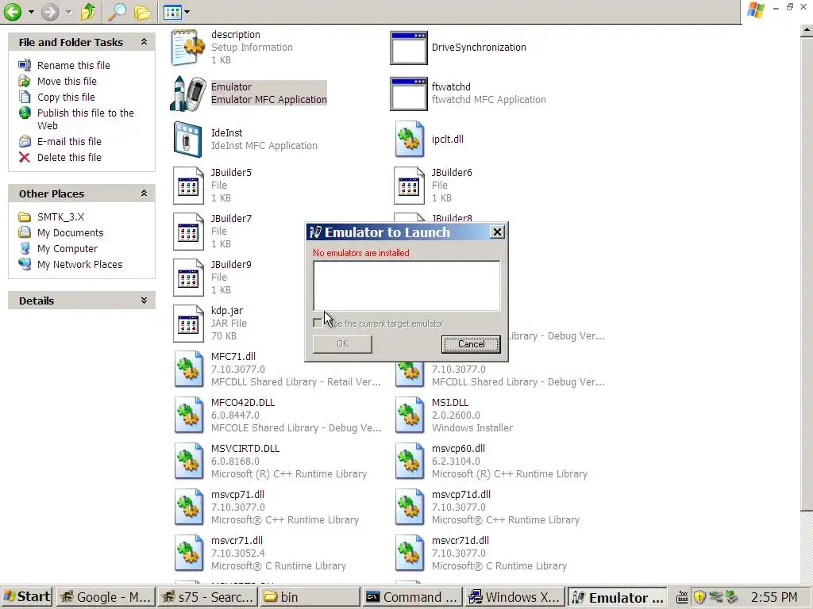Open the Windows Start menu
Image resolution: width=813 pixels, height=609 pixels.
[x=27, y=597]
